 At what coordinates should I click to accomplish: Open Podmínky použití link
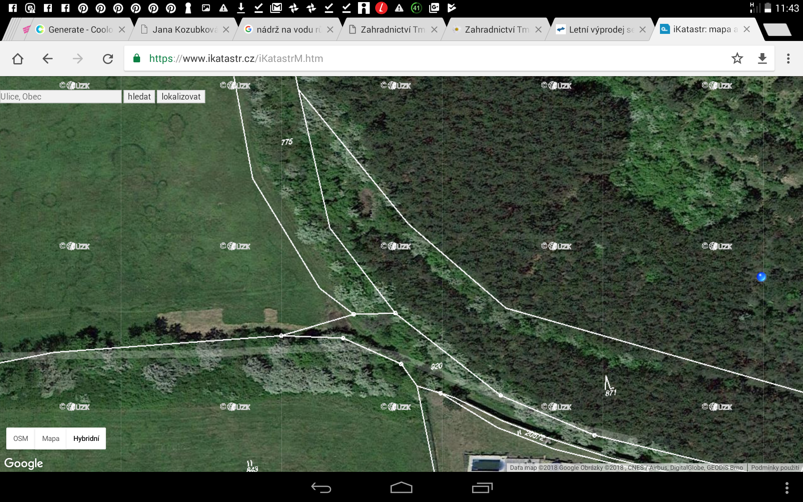click(x=775, y=468)
